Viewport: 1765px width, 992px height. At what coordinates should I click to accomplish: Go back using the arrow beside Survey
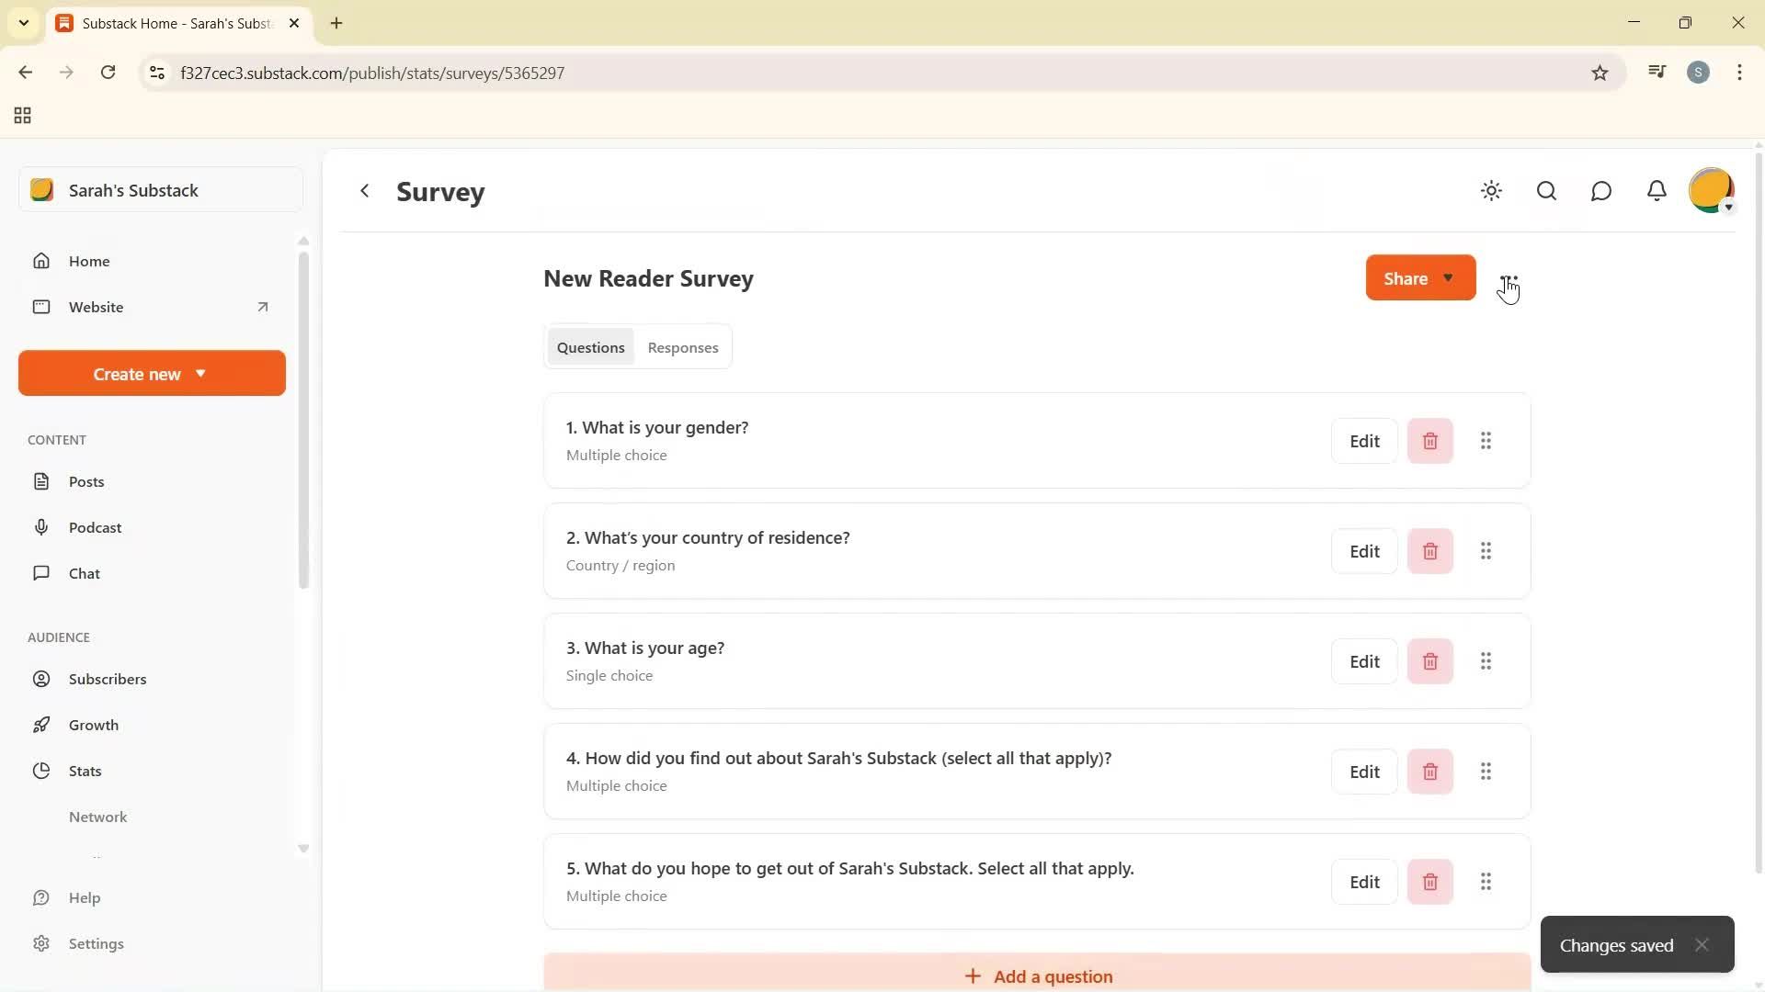point(364,191)
